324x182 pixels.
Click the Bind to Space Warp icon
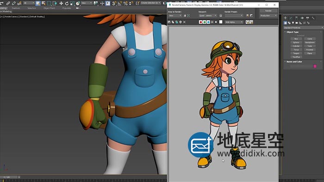[19, 3]
